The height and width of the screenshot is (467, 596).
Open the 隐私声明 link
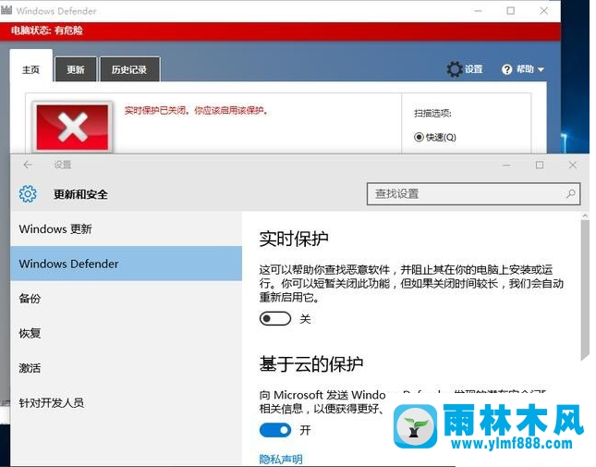click(281, 459)
